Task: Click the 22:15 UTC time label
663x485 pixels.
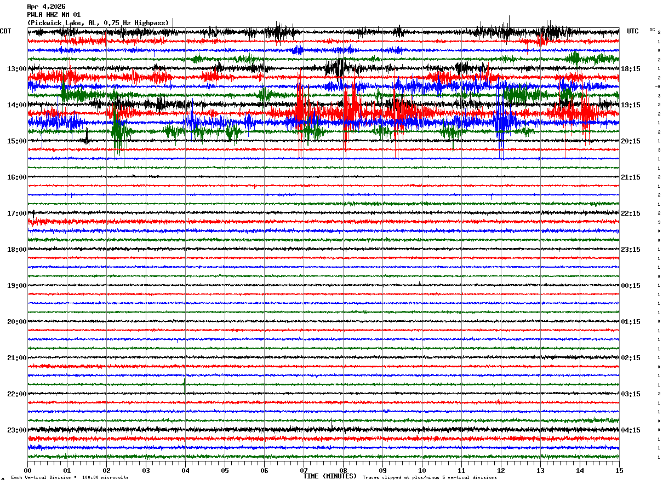Action: coord(631,213)
